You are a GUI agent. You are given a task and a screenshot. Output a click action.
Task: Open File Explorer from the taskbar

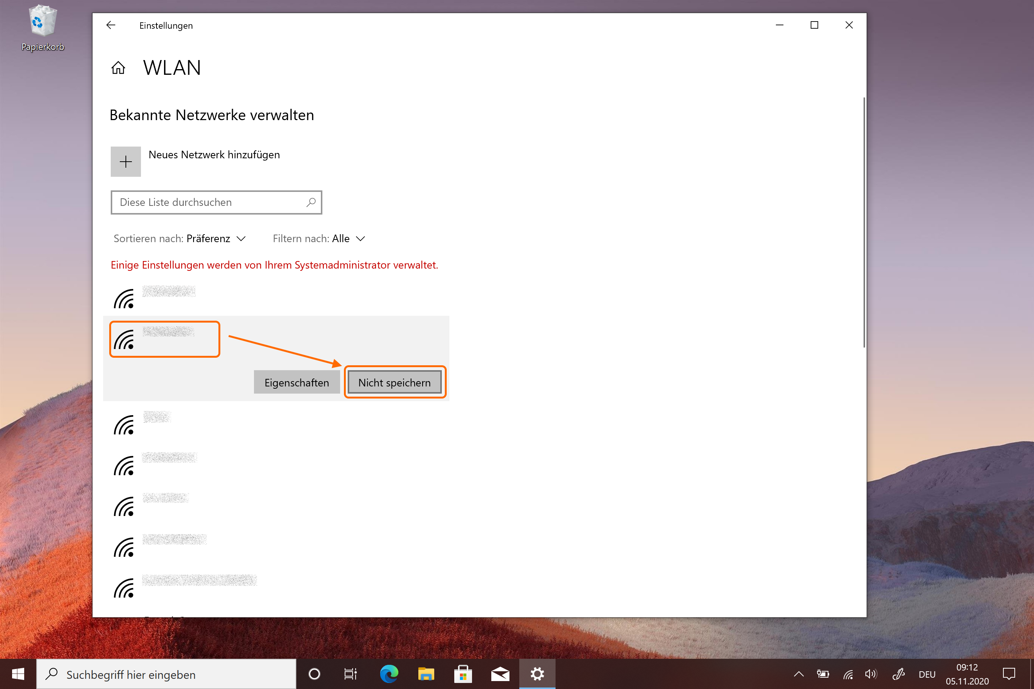[426, 674]
